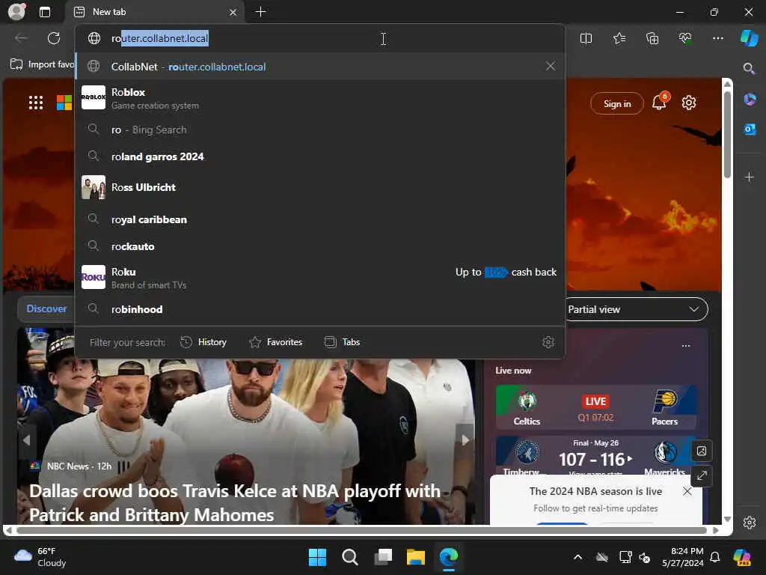Show hidden system tray icons chevron
766x575 pixels.
578,557
